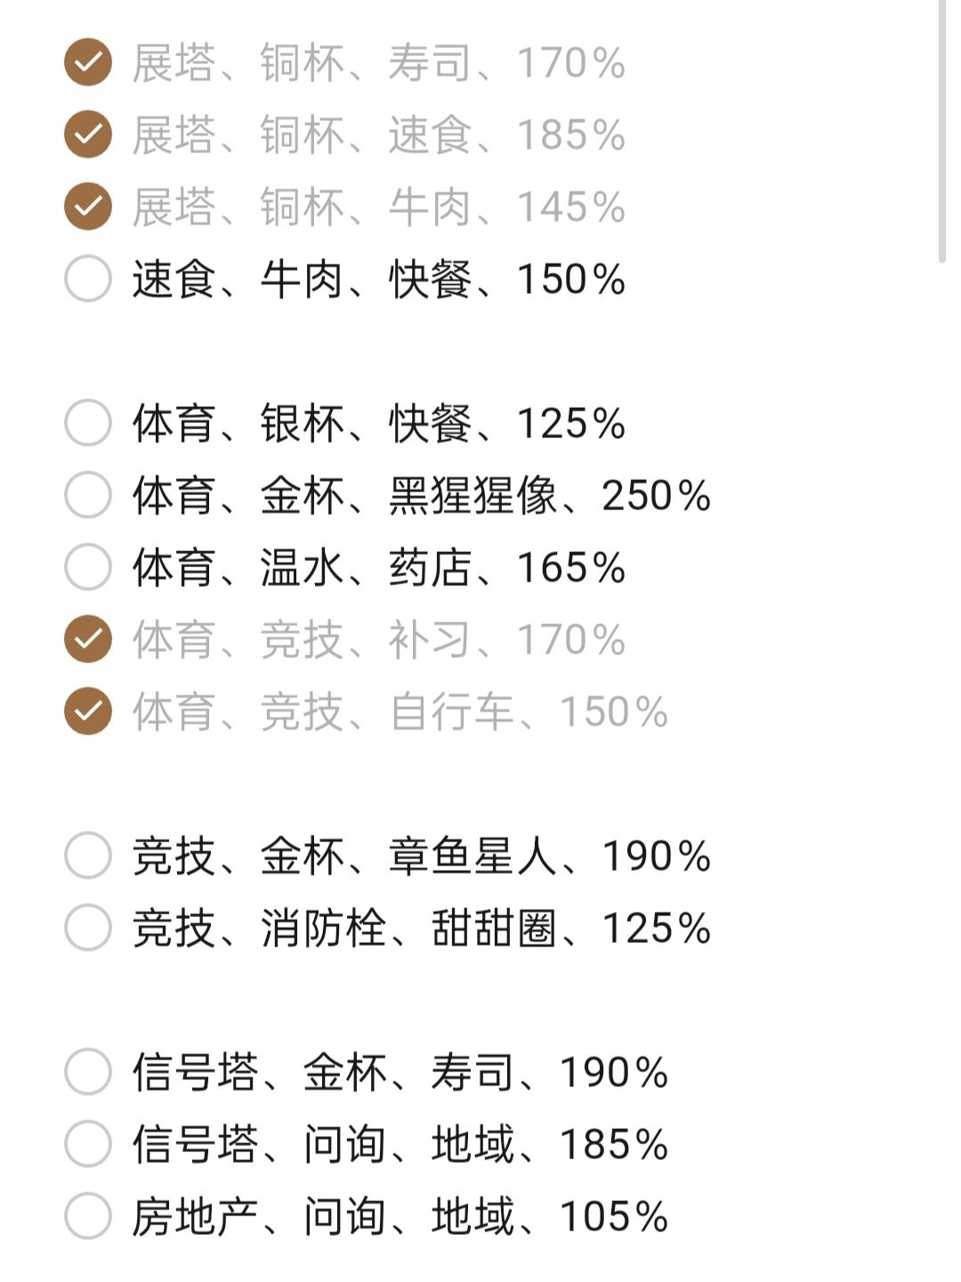Tick the 体育、银杯、快餐、125% checkbox
The image size is (961, 1282).
pos(88,423)
